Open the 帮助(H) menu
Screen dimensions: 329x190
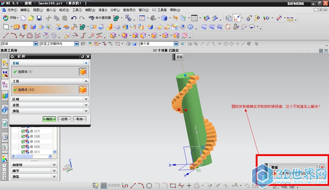point(175,10)
